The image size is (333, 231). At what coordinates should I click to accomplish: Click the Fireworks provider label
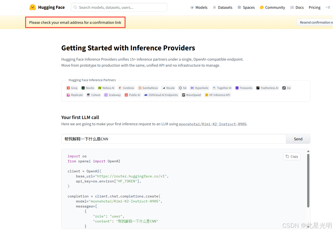246,88
